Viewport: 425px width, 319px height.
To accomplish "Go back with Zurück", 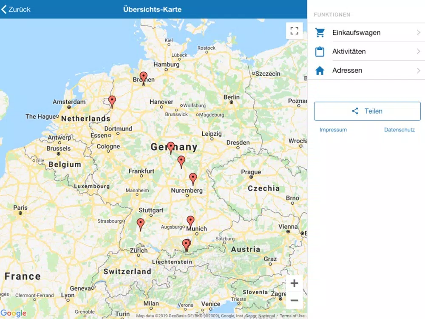I will coord(16,9).
